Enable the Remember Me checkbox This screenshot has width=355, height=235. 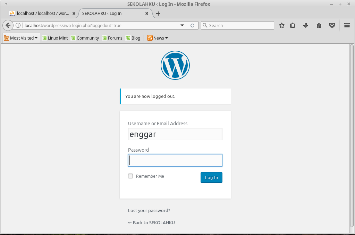[x=130, y=176]
